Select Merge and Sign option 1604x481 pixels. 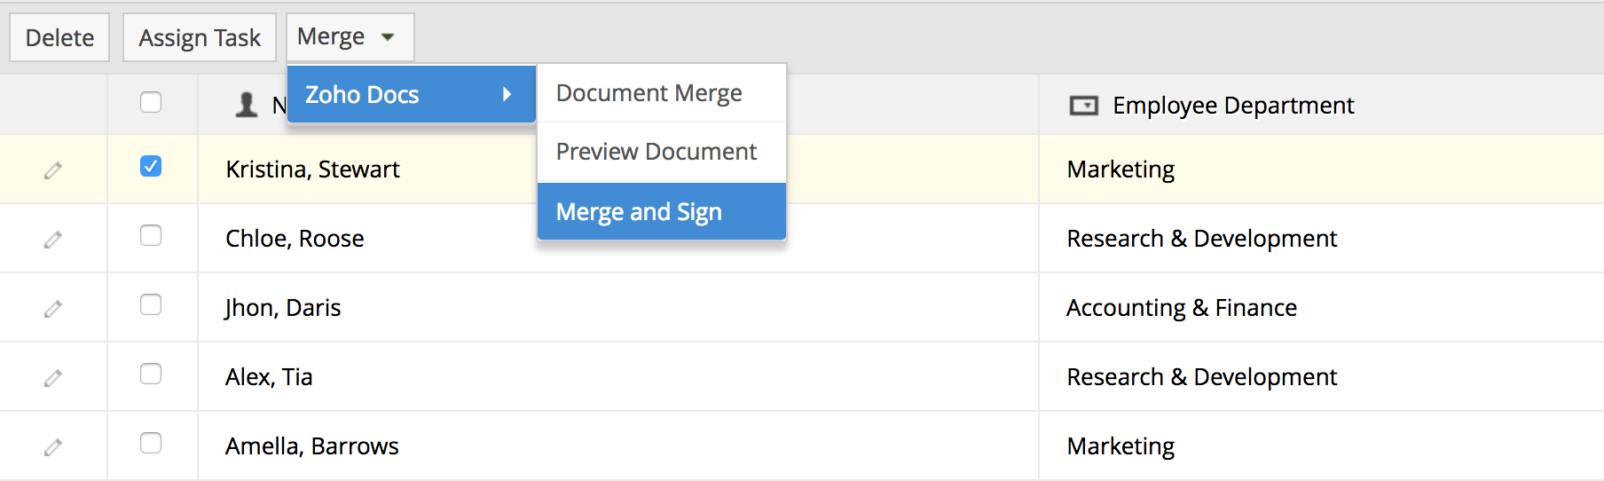click(639, 212)
